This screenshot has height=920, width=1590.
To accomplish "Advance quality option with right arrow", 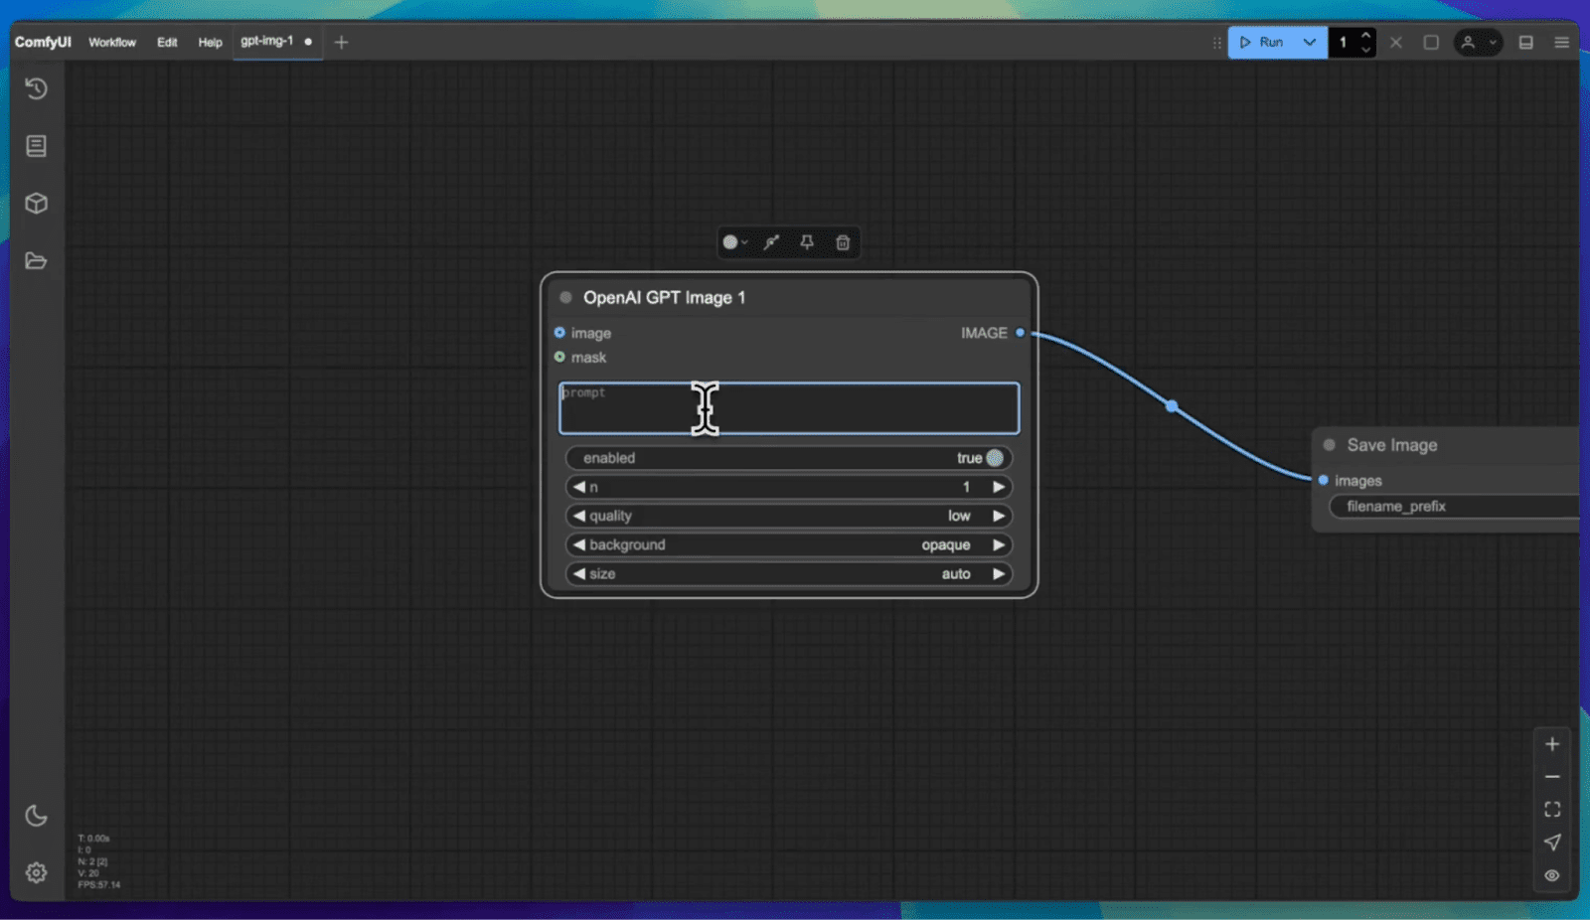I will pos(999,516).
